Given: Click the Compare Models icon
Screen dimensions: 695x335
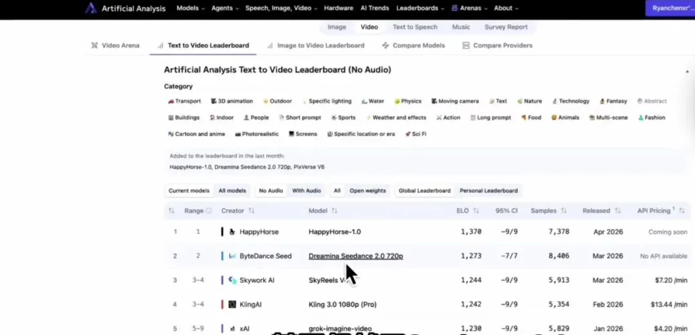Looking at the screenshot, I should pyautogui.click(x=385, y=45).
